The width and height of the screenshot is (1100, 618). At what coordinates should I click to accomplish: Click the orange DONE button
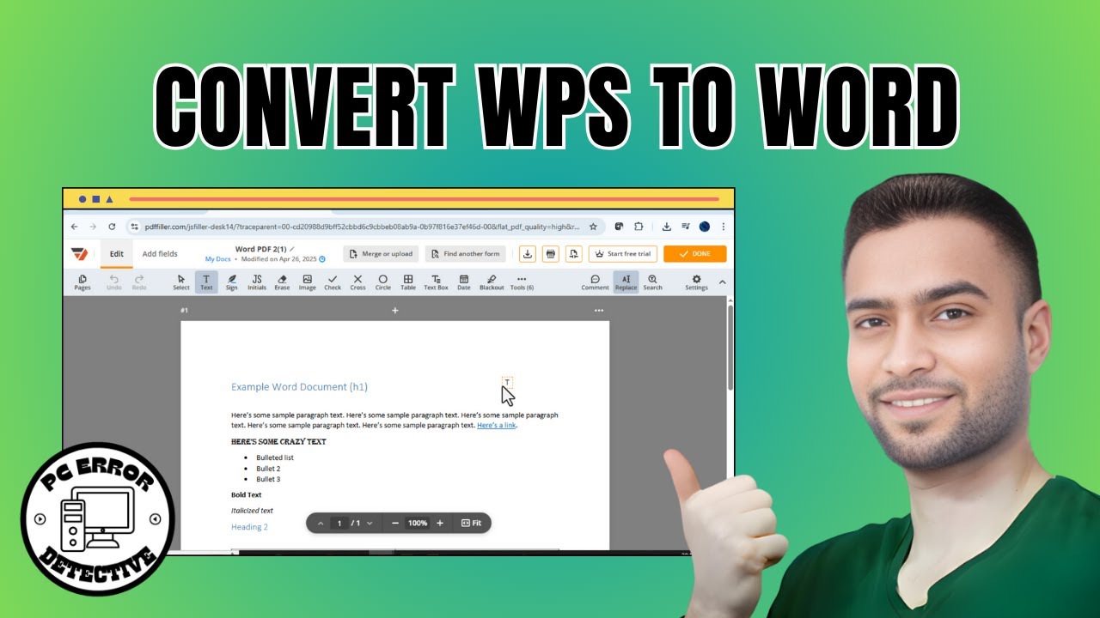point(695,254)
